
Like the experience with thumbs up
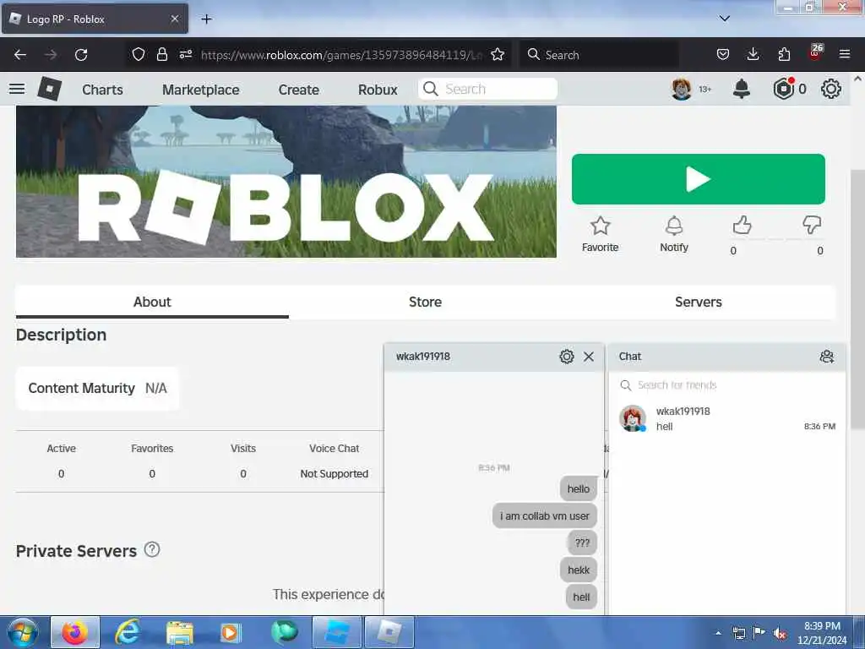[742, 225]
